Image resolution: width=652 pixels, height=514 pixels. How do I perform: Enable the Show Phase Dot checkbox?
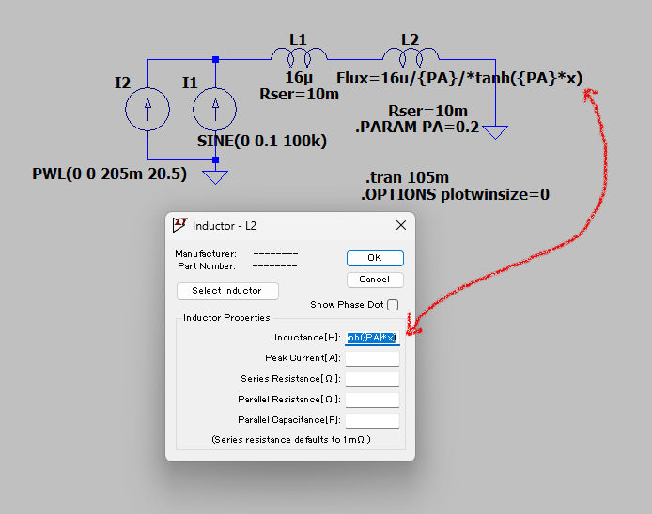pyautogui.click(x=393, y=305)
